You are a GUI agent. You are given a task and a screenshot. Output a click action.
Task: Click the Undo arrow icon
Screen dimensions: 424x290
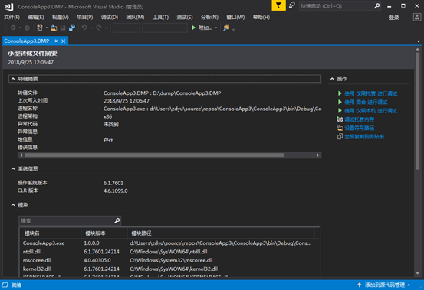pyautogui.click(x=84, y=28)
